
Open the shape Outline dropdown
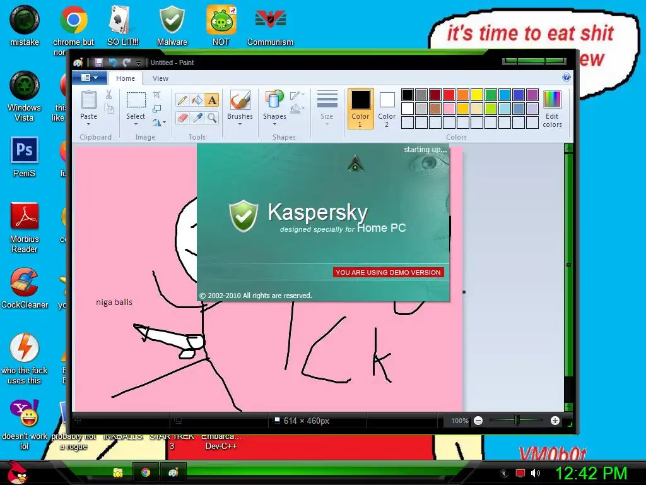tap(297, 95)
